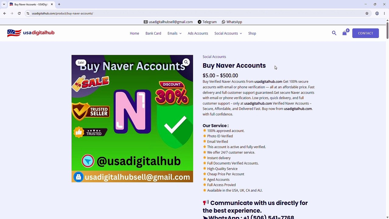
Task: Click the 'Instant delivery' list item
Action: [219, 158]
